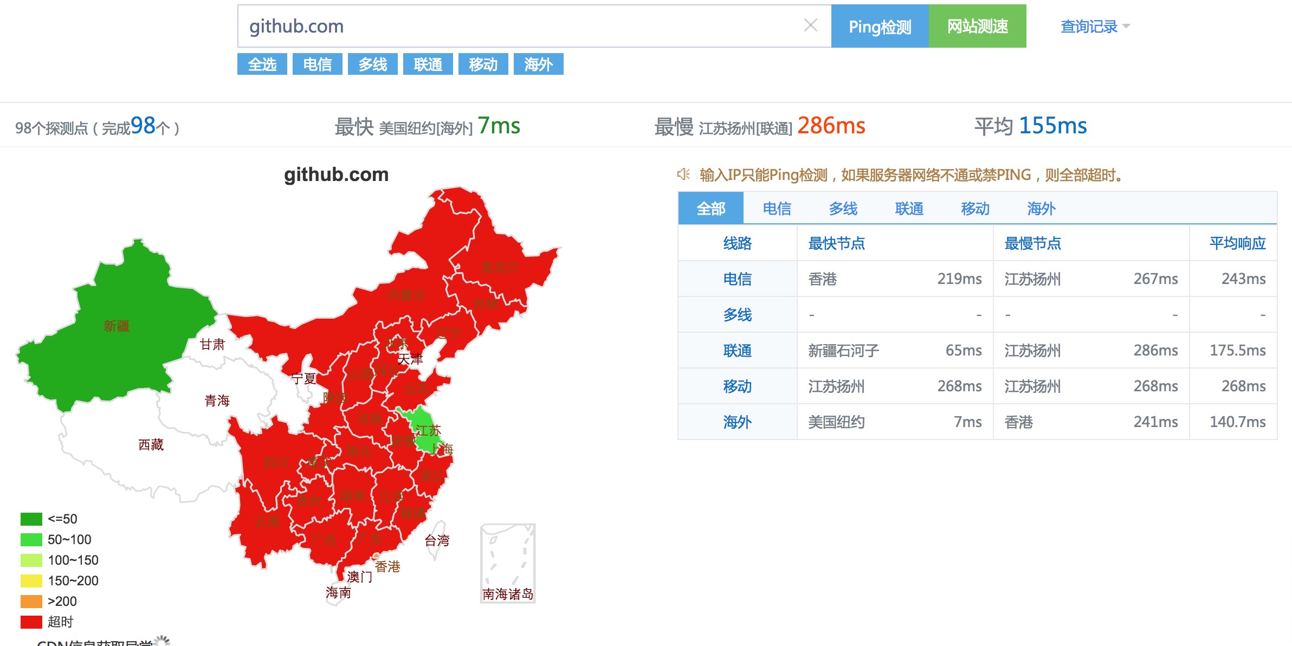Image resolution: width=1292 pixels, height=646 pixels.
Task: Toggle the 电信 line filter
Action: [x=318, y=64]
